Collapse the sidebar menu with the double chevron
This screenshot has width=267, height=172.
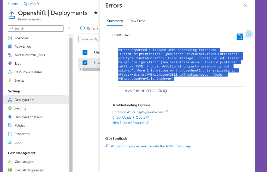pyautogui.click(x=69, y=28)
